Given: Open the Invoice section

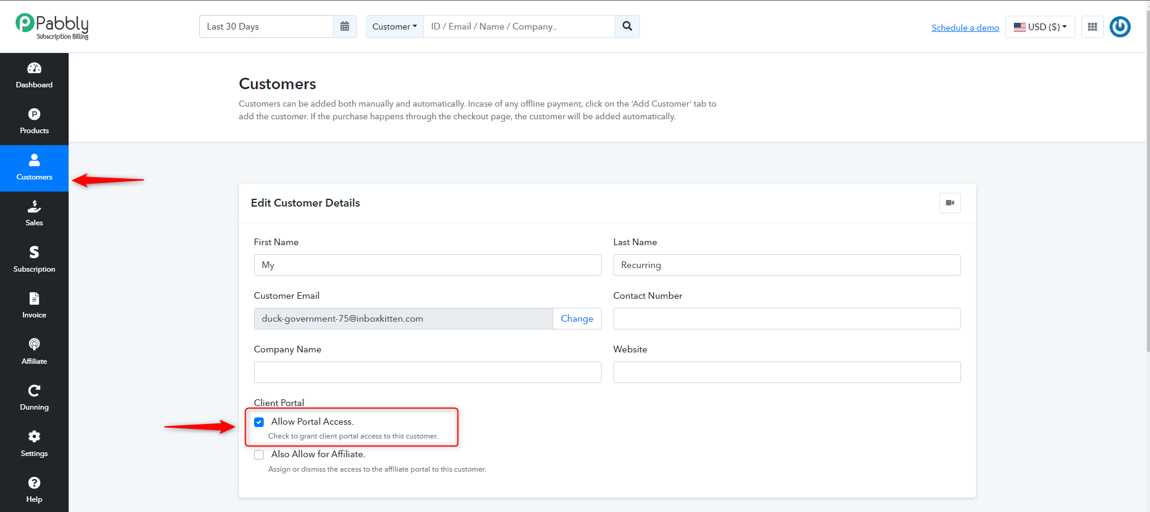Looking at the screenshot, I should point(34,306).
